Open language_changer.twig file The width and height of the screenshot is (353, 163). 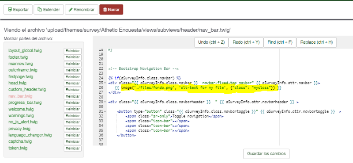(30, 135)
